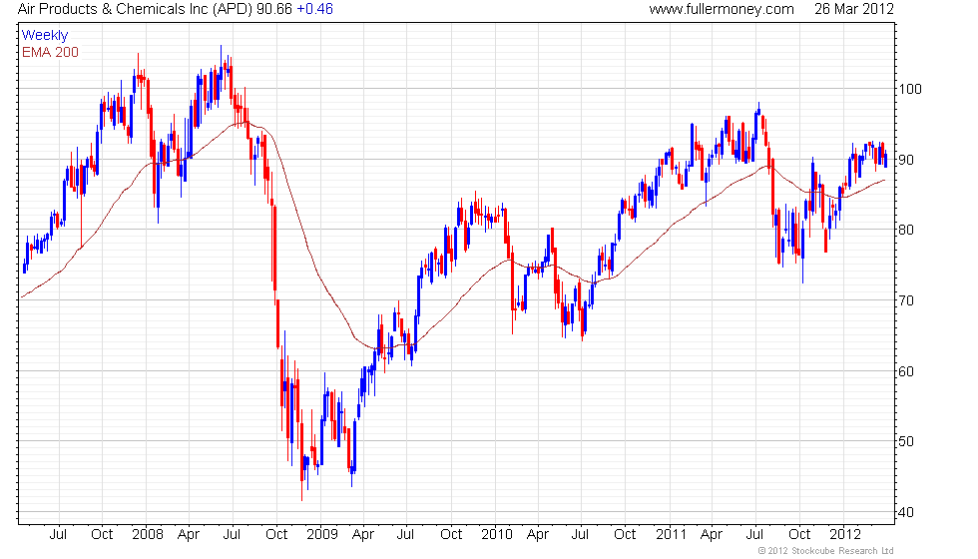This screenshot has height=559, width=978.
Task: Click the '2012' year label on the time axis
Action: pos(845,535)
